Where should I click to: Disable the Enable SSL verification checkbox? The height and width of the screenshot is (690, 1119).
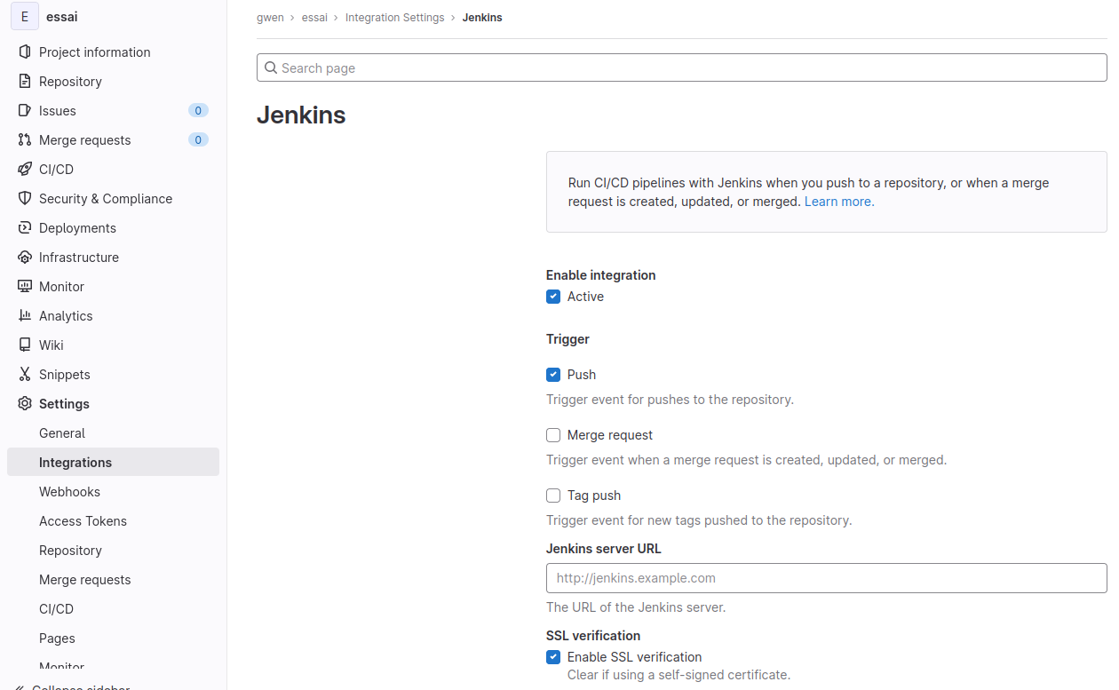pyautogui.click(x=553, y=657)
